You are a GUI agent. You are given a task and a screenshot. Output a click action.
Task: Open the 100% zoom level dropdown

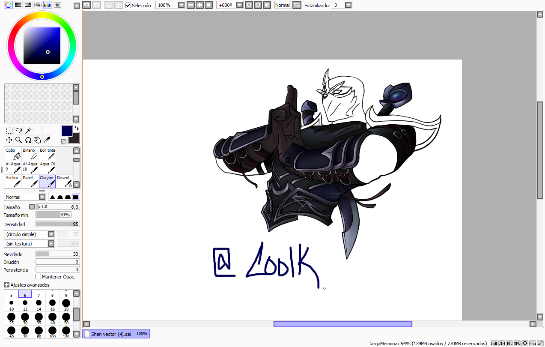pyautogui.click(x=181, y=5)
